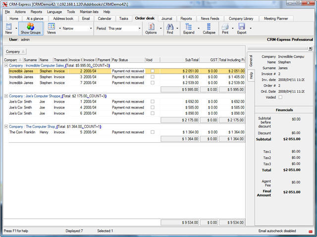This screenshot has width=317, height=237.
Task: Collapse the Incredible Computer Sales group
Action: tap(6, 65)
